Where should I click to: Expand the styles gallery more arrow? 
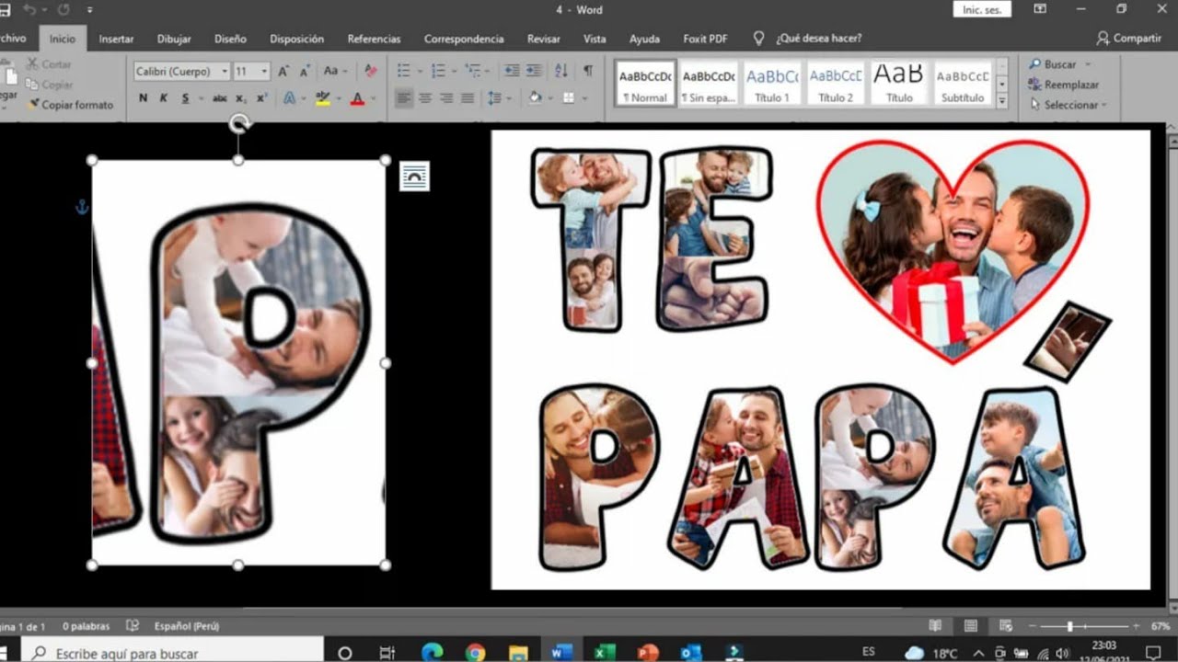[x=1002, y=101]
